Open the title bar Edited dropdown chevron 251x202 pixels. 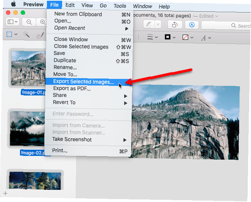217,16
